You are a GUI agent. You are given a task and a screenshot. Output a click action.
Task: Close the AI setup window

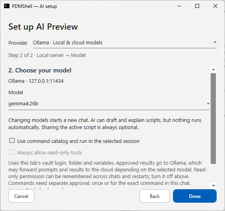tap(215, 6)
